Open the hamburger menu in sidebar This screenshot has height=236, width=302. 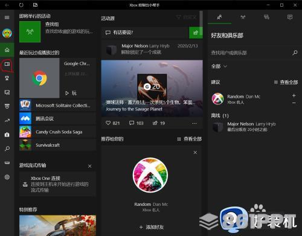pyautogui.click(x=7, y=18)
